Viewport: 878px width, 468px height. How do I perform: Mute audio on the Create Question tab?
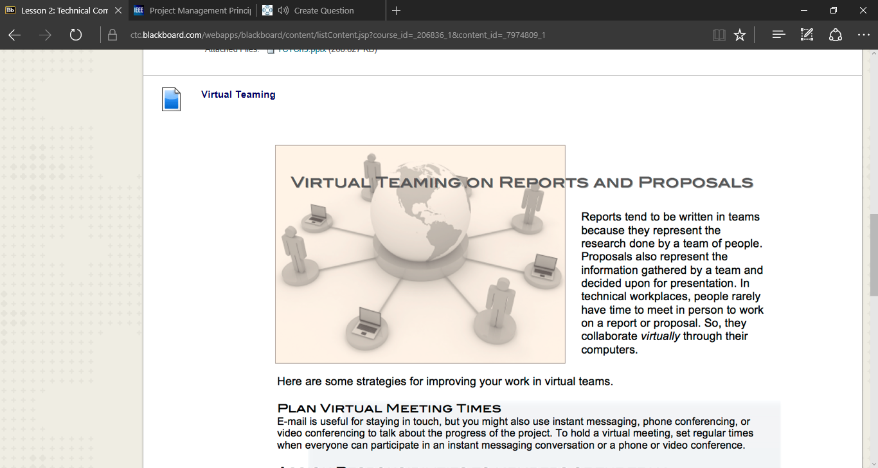[x=283, y=10]
